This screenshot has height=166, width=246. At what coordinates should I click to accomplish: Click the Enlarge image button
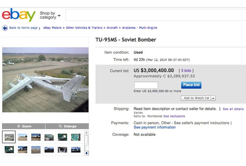point(67,126)
